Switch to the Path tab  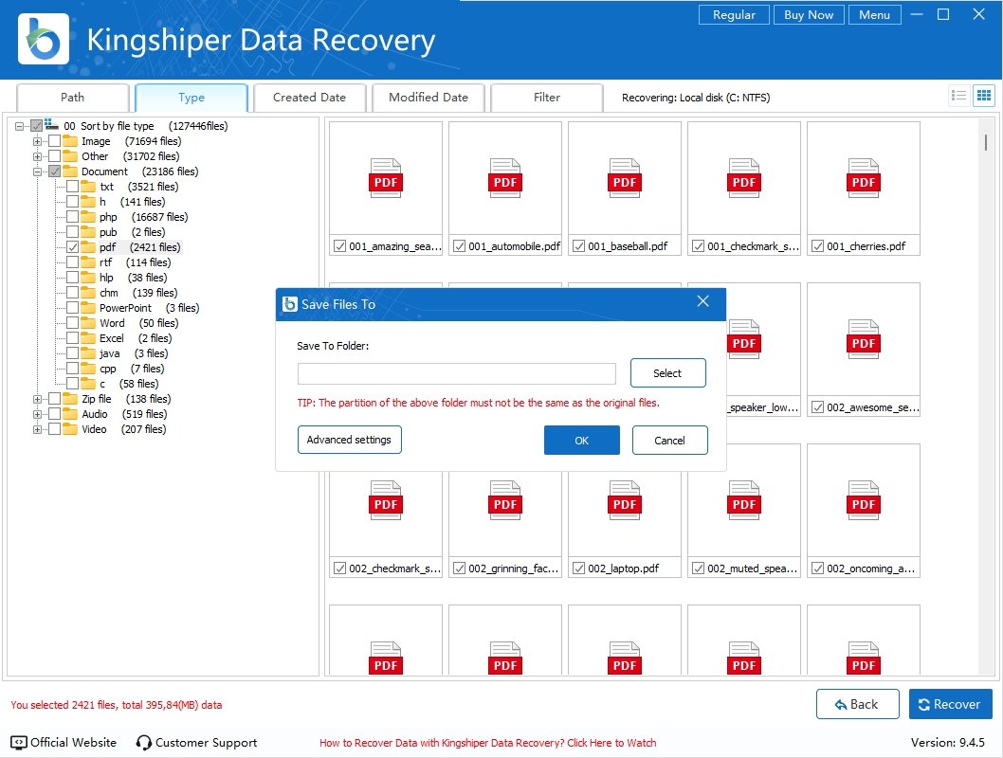[x=73, y=98]
